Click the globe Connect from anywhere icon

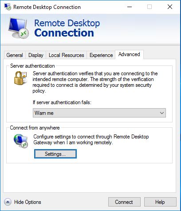[21, 141]
